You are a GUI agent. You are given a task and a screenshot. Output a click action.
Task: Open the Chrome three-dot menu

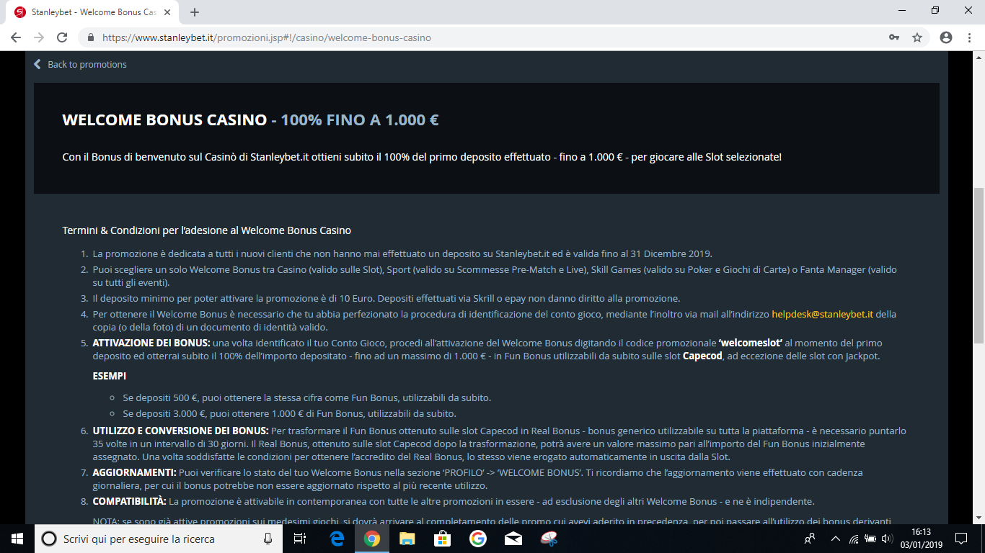[x=968, y=37]
